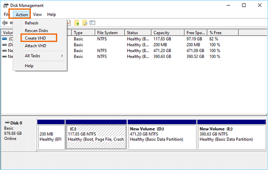Viewport: 268px width, 170px height.
Task: Click the checklist settings toolbar icon
Action: pyautogui.click(x=92, y=23)
